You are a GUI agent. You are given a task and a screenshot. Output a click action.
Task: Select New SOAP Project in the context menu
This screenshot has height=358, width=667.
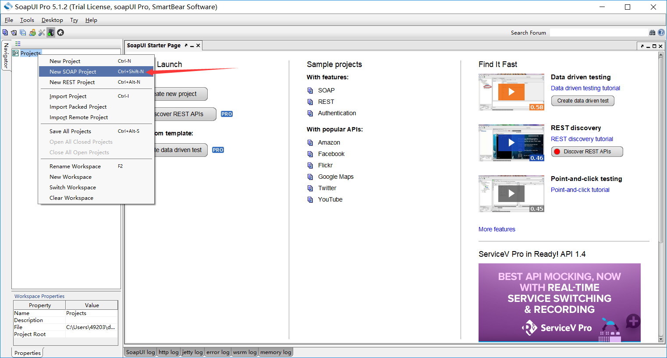pos(96,72)
